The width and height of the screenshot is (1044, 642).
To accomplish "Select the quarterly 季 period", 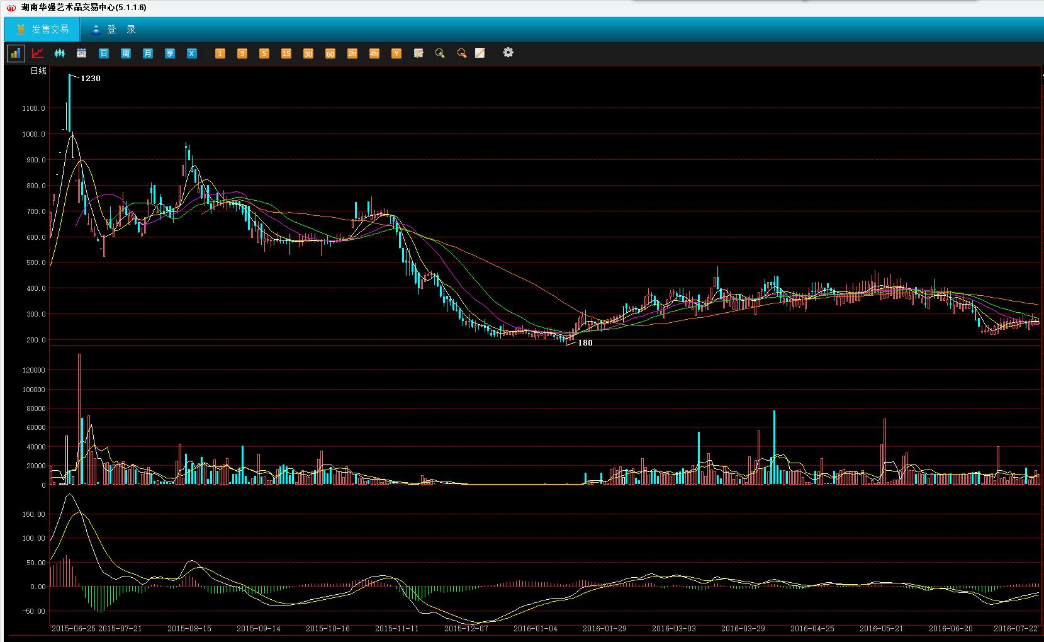I will [170, 53].
